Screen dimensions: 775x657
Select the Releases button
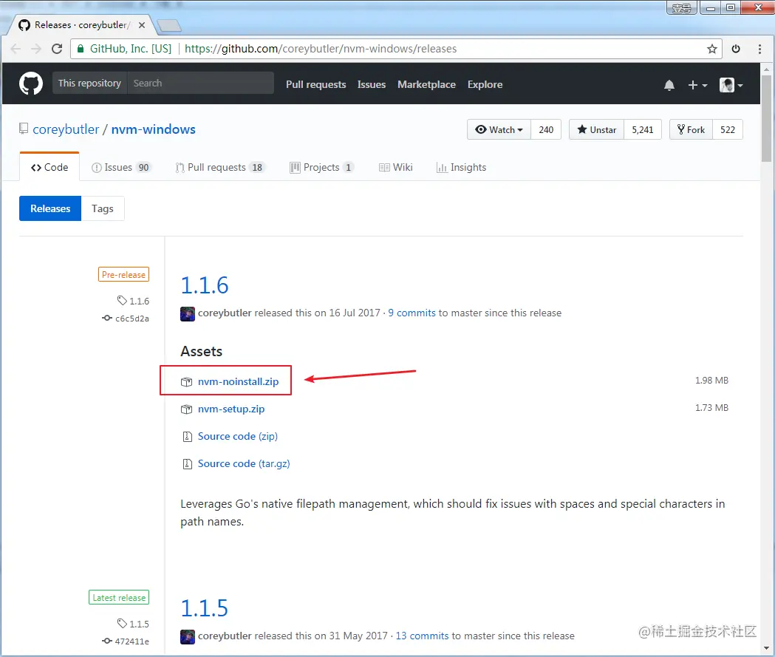point(50,208)
